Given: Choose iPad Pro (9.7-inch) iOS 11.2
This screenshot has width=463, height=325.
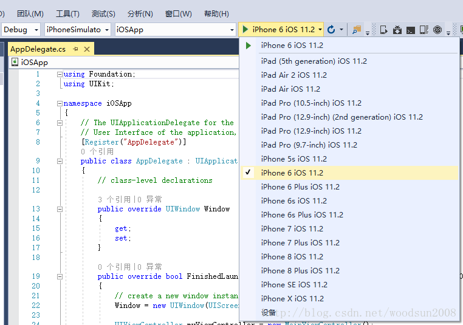Looking at the screenshot, I should pos(349,145).
